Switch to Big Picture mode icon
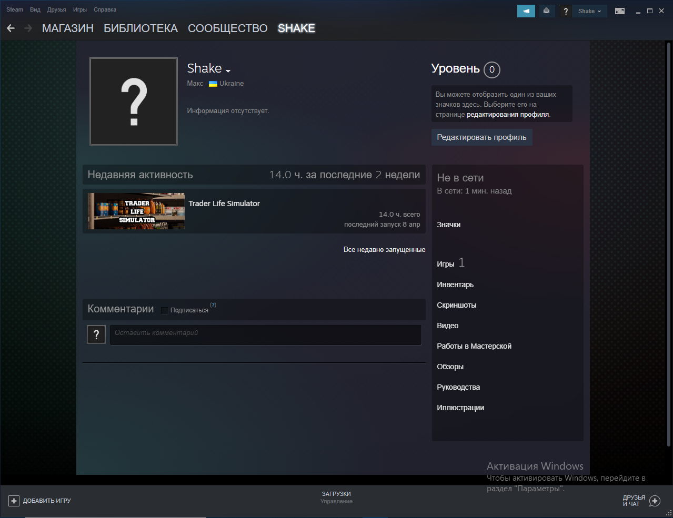Image resolution: width=673 pixels, height=518 pixels. click(x=620, y=11)
